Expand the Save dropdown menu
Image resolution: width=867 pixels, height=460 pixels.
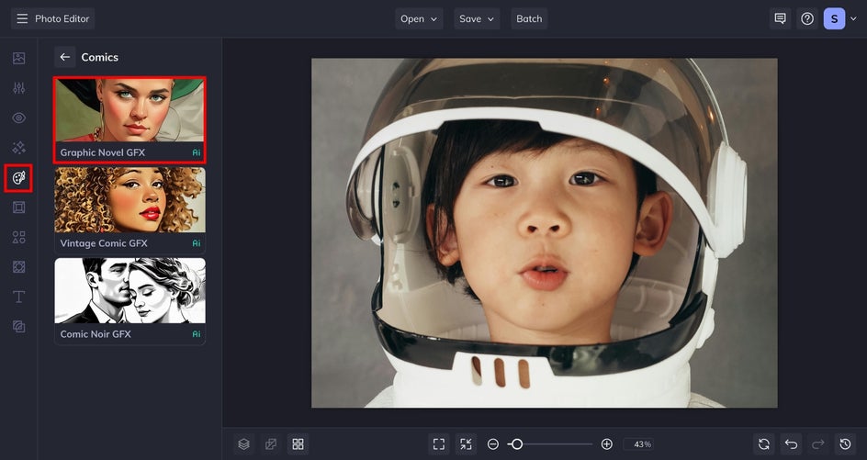click(x=476, y=18)
